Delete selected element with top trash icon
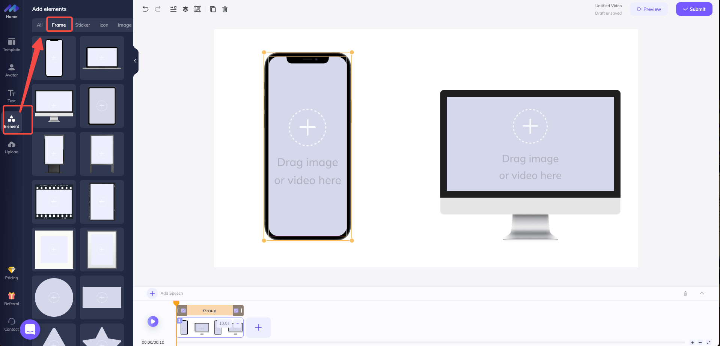Viewport: 720px width, 346px height. 225,9
